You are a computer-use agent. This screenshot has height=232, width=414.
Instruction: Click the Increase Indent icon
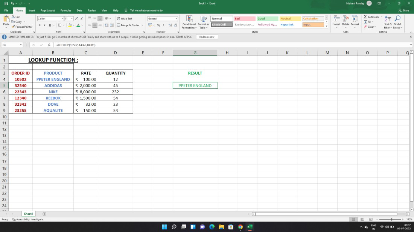coord(112,25)
